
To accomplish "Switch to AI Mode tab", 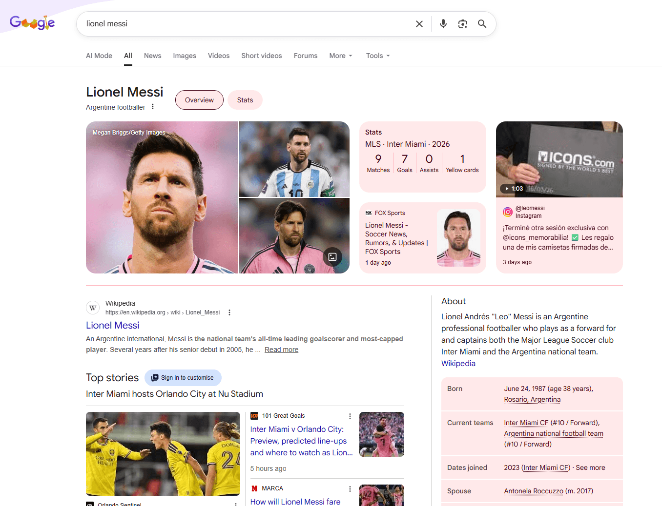I will tap(99, 56).
